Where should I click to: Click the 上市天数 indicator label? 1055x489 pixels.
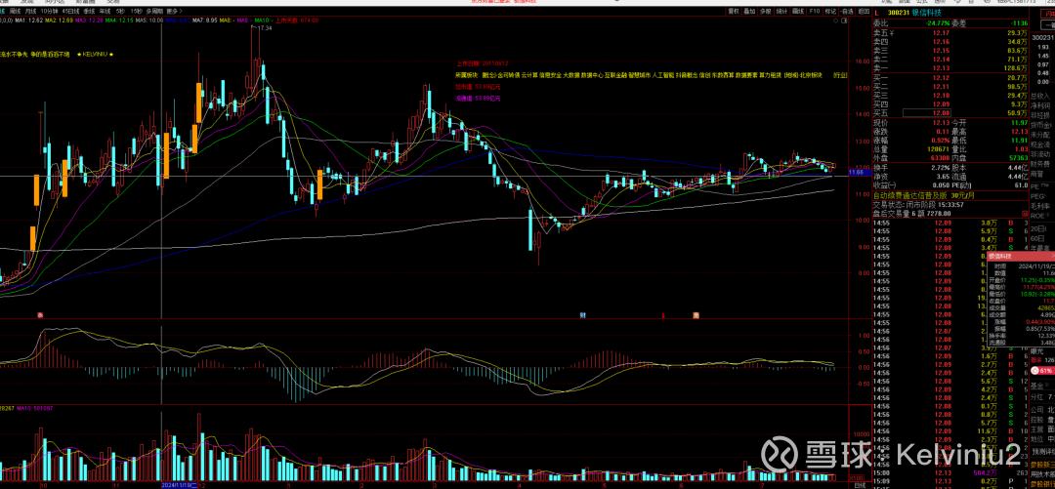coord(297,20)
